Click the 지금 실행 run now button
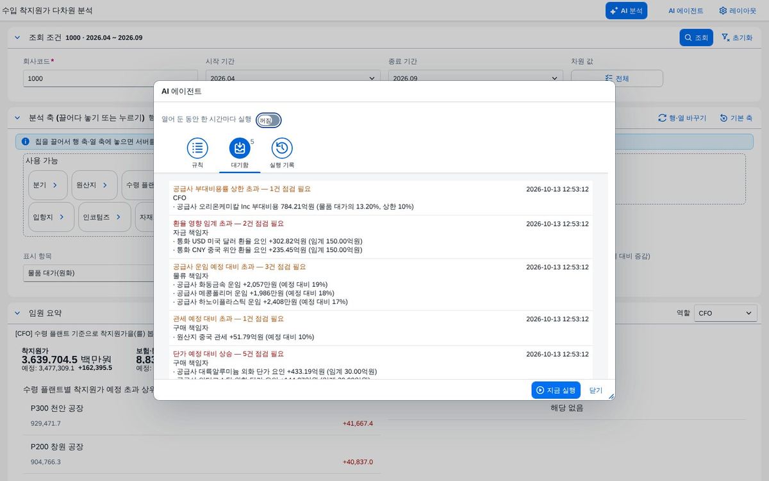The image size is (769, 481). tap(556, 390)
